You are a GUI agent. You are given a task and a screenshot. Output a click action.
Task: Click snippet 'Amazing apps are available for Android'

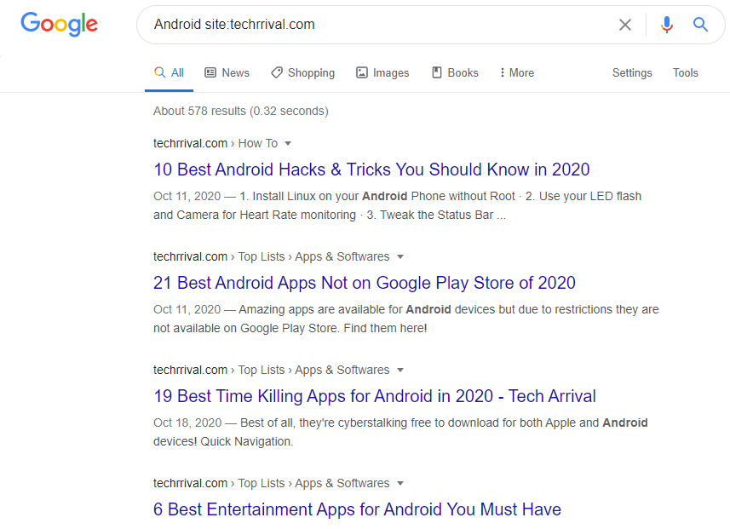pyautogui.click(x=406, y=319)
